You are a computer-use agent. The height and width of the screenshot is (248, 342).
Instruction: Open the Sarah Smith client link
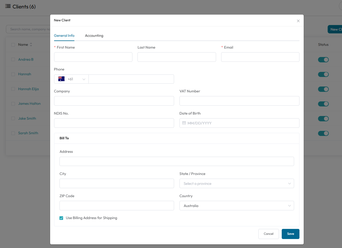click(x=28, y=133)
